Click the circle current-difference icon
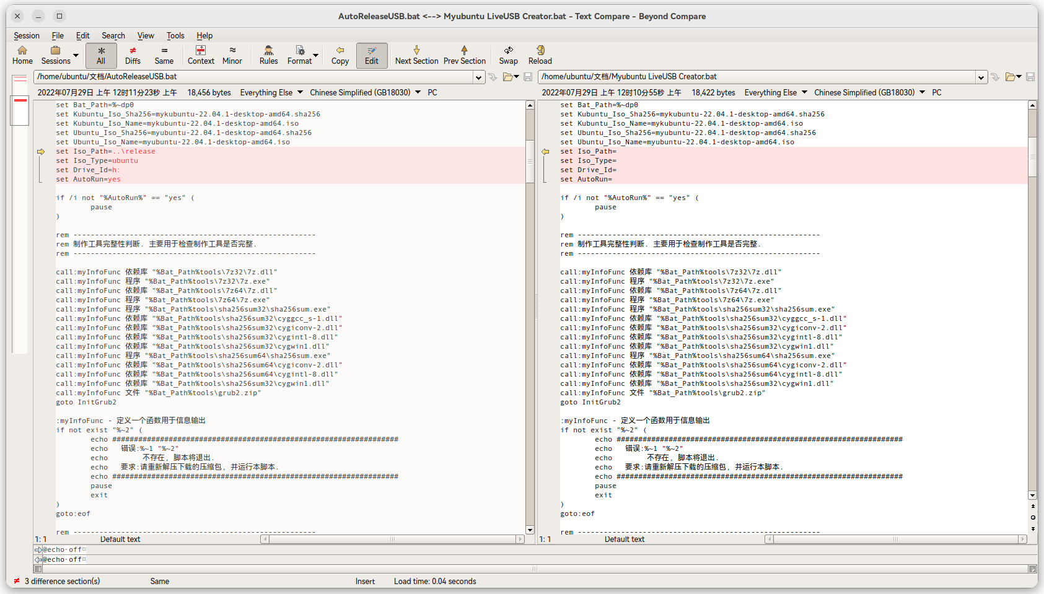This screenshot has height=594, width=1044. pyautogui.click(x=1033, y=518)
